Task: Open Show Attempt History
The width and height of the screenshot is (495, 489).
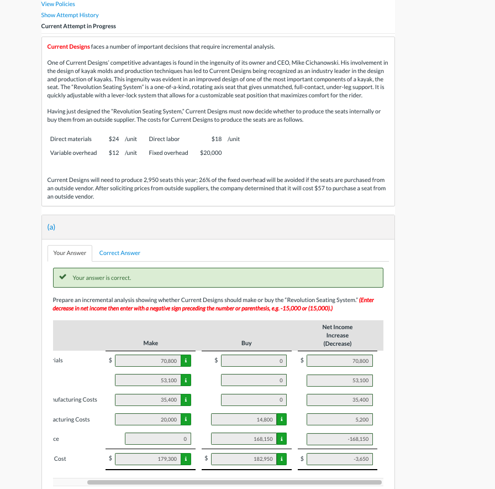Action: point(70,15)
